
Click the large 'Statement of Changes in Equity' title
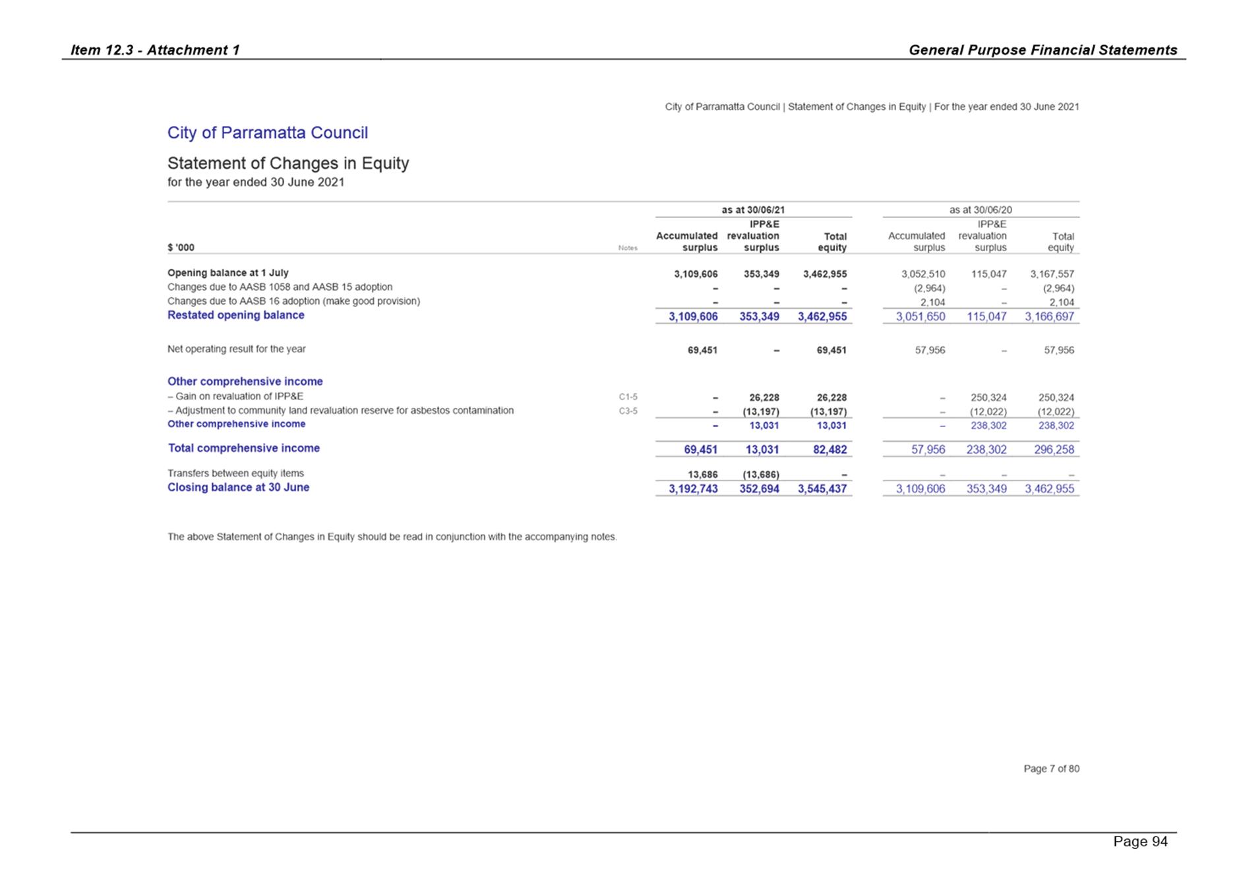pyautogui.click(x=288, y=163)
